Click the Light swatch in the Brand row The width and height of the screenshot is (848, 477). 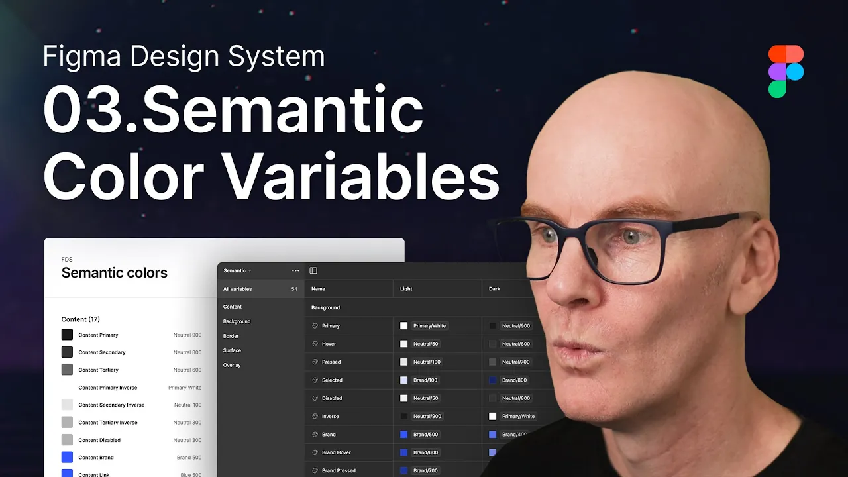point(404,435)
